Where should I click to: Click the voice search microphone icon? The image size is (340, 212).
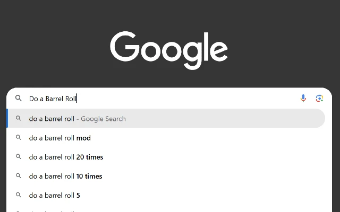tap(303, 98)
